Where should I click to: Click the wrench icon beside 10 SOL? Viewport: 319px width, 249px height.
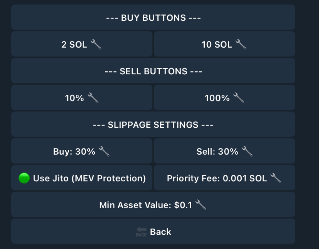pos(241,44)
